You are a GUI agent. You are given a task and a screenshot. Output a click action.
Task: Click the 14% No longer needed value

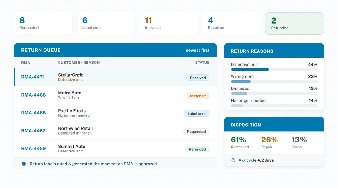coord(313,100)
